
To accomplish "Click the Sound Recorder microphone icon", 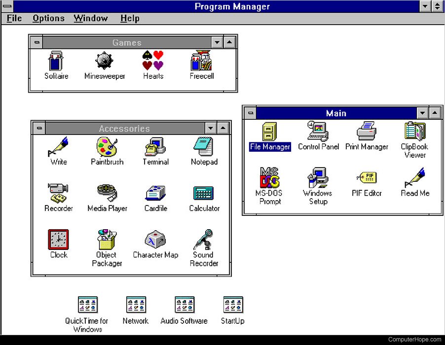I will click(x=203, y=239).
